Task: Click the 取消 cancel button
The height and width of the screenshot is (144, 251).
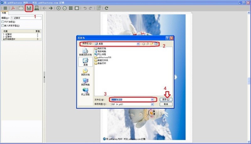Action: pyautogui.click(x=166, y=104)
